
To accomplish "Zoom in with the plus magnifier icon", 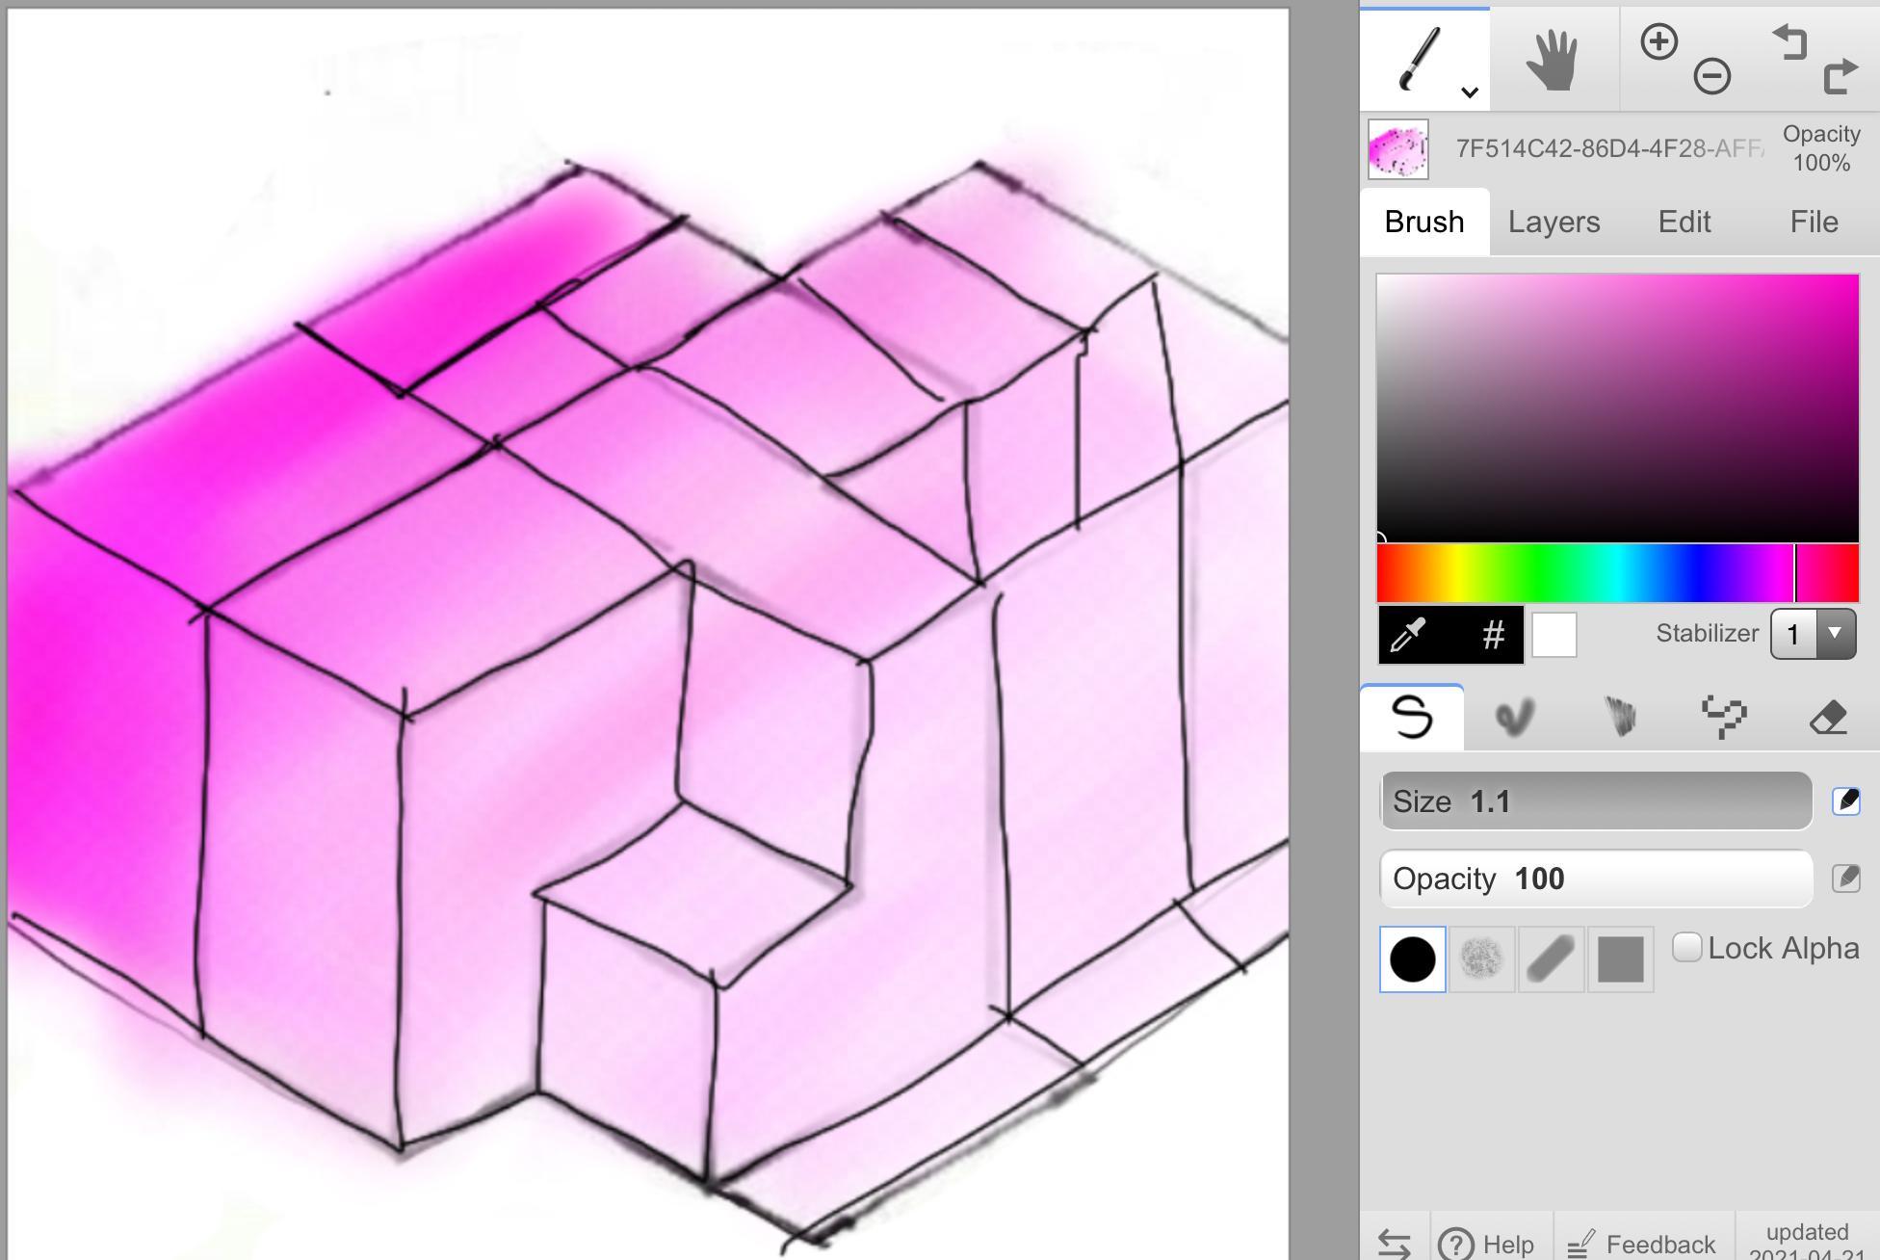I will (x=1658, y=42).
